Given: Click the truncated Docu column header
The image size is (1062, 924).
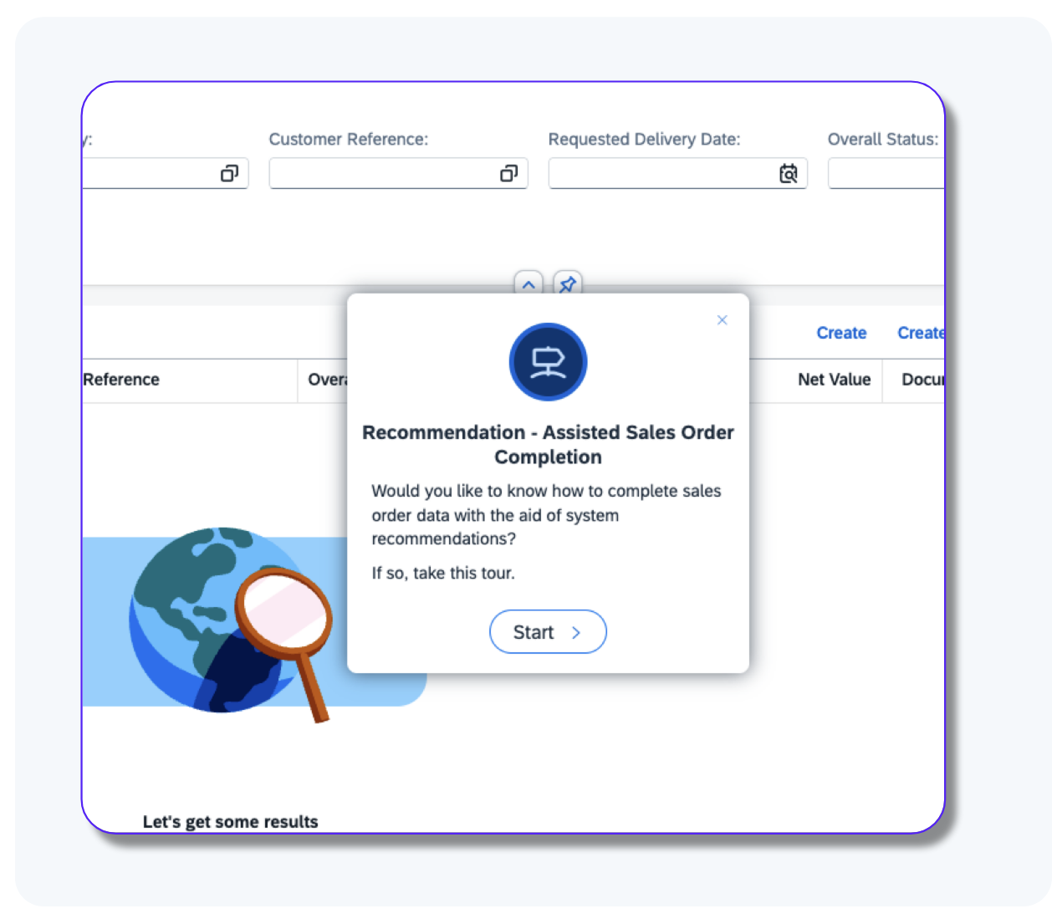Looking at the screenshot, I should point(922,380).
